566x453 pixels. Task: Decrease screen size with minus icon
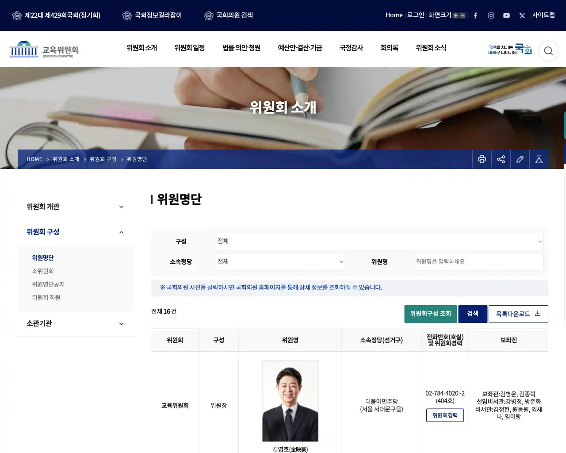[463, 15]
